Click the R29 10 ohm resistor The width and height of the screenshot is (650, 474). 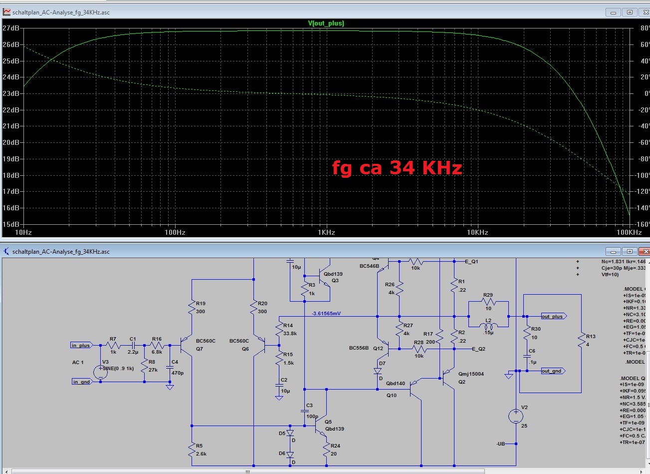tap(488, 302)
